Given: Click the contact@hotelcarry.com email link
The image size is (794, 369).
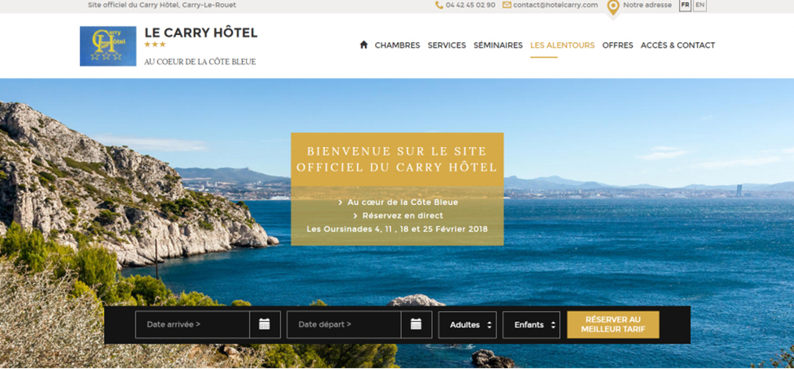Looking at the screenshot, I should click(x=555, y=5).
